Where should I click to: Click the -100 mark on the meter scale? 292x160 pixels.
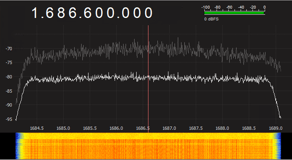click(x=206, y=7)
